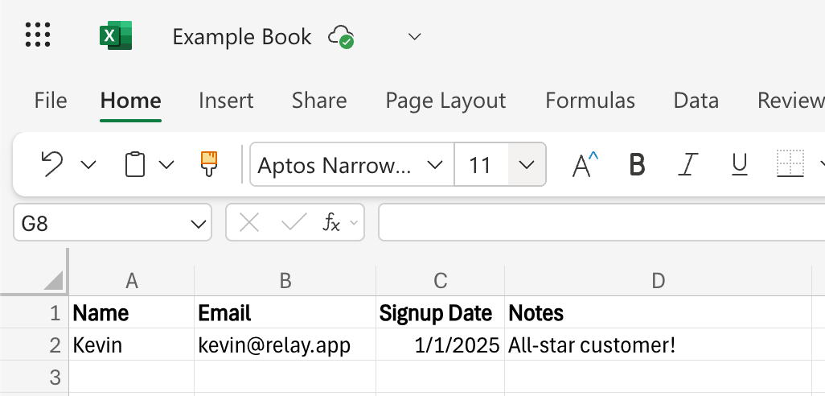Expand the Name Box dropdown arrow
The height and width of the screenshot is (396, 825).
(x=197, y=224)
